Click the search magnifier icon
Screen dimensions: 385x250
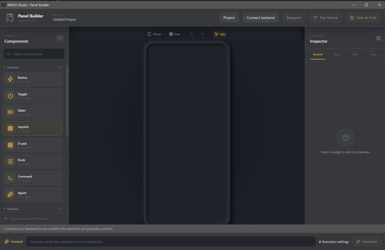click(x=9, y=54)
